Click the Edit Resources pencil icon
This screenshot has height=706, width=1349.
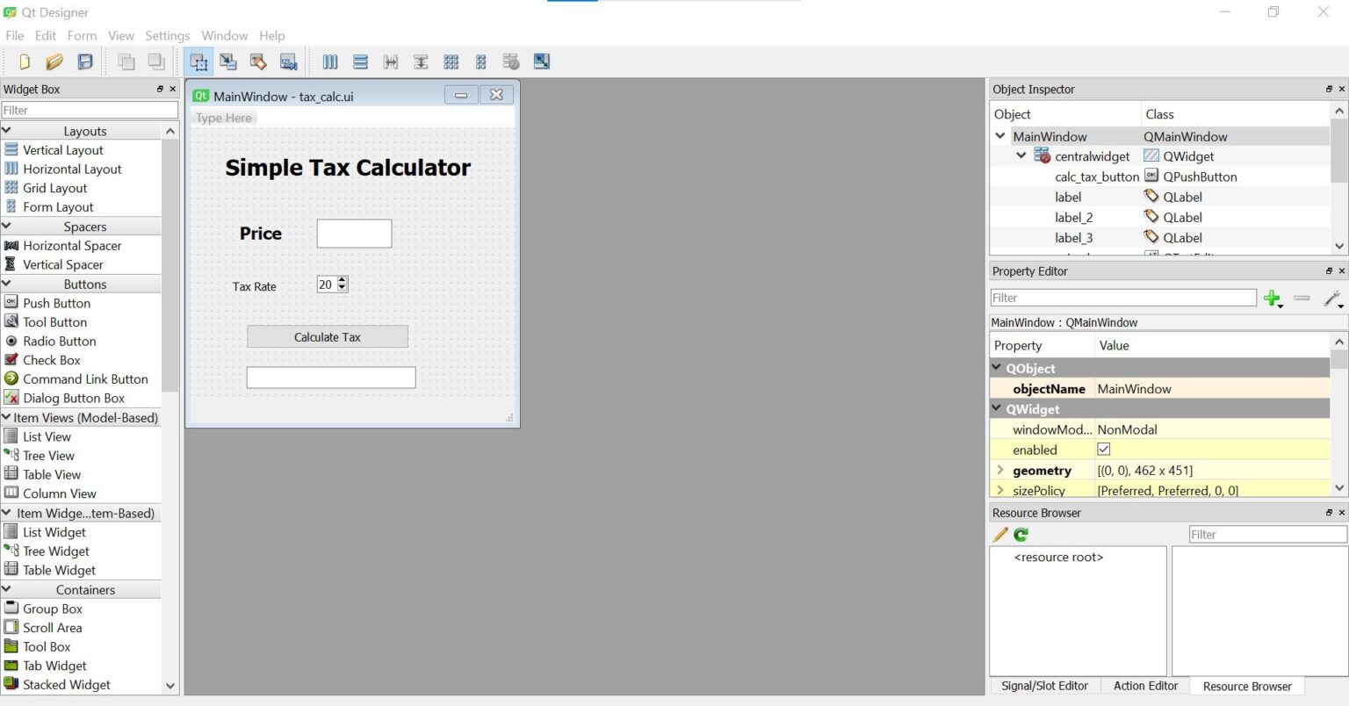click(1000, 534)
